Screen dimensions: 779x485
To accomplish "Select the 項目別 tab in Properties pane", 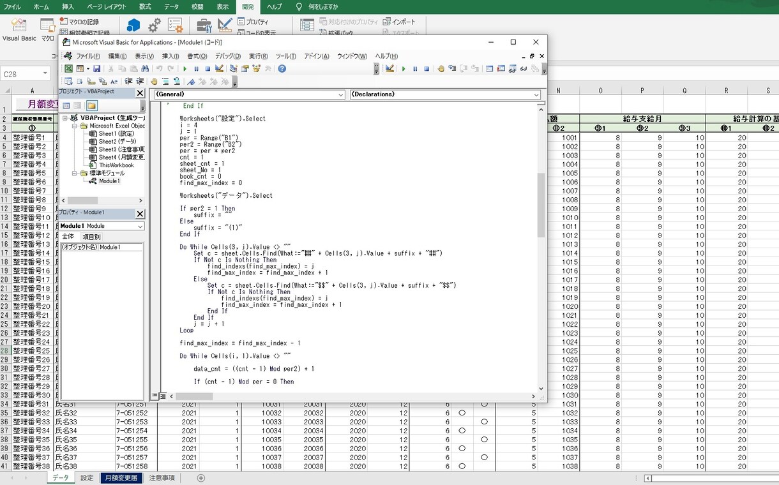I will click(x=92, y=236).
